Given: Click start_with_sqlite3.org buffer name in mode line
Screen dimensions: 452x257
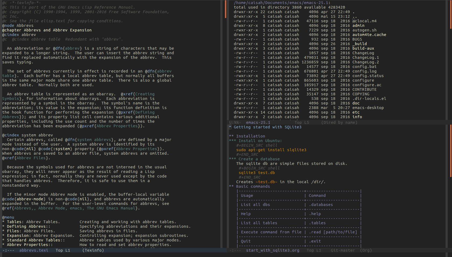Looking at the screenshot, I should [x=273, y=250].
